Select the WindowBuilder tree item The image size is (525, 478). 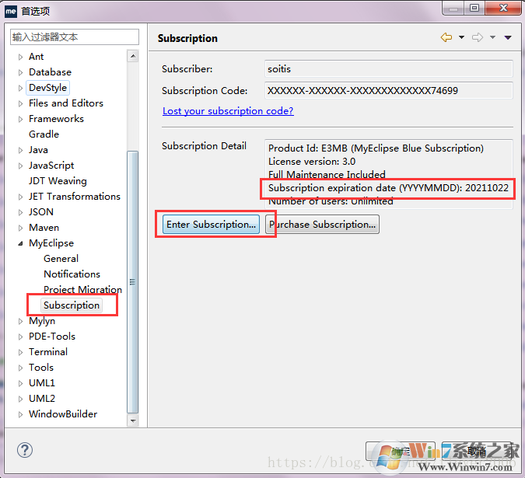pyautogui.click(x=63, y=413)
